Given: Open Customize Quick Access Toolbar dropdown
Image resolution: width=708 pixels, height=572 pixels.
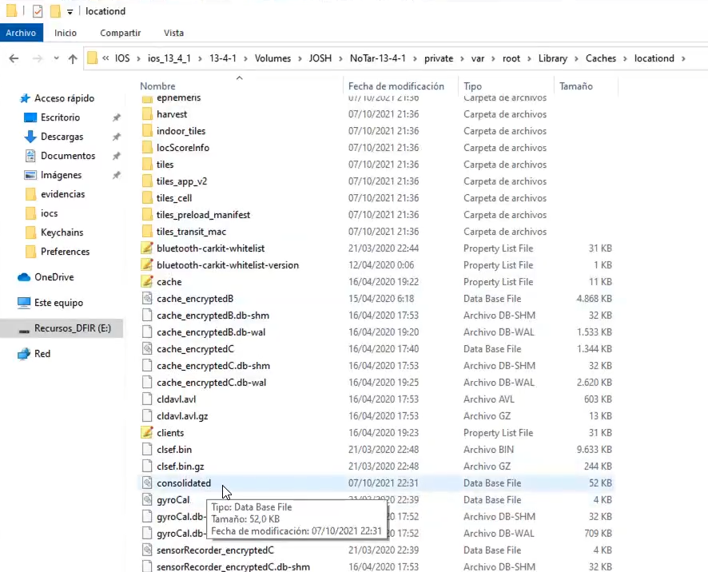Looking at the screenshot, I should coord(70,12).
